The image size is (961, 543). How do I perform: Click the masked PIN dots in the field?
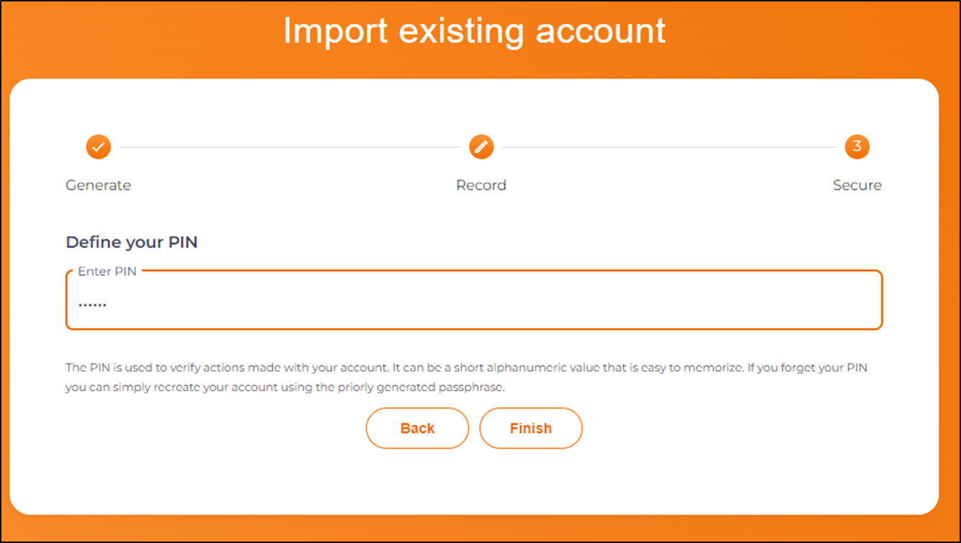point(92,305)
